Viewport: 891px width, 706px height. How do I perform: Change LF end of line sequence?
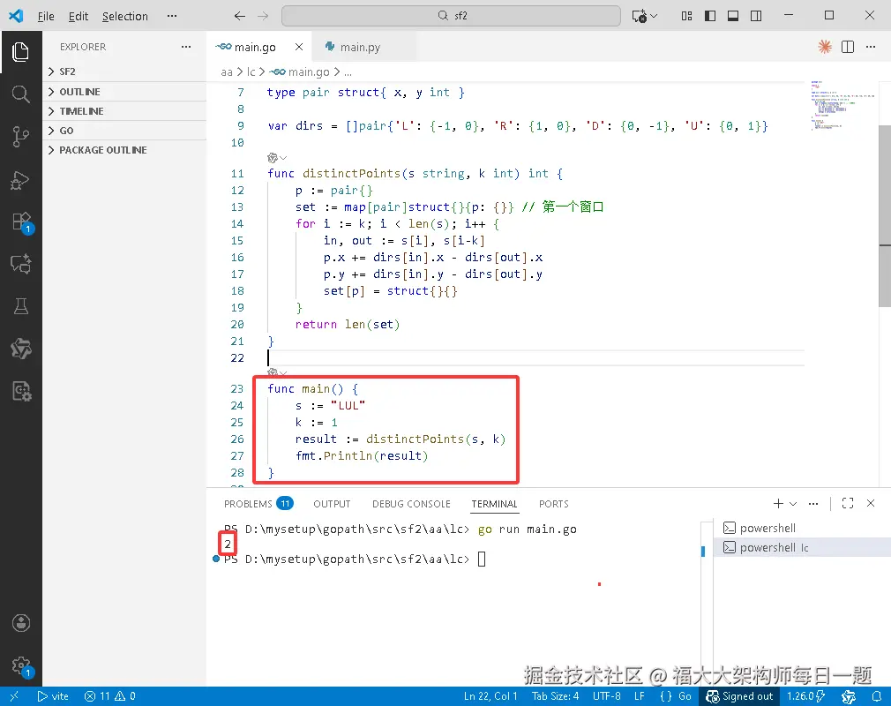pyautogui.click(x=640, y=695)
